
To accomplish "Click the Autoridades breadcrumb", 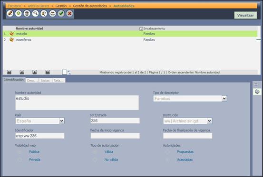I will (x=124, y=6).
